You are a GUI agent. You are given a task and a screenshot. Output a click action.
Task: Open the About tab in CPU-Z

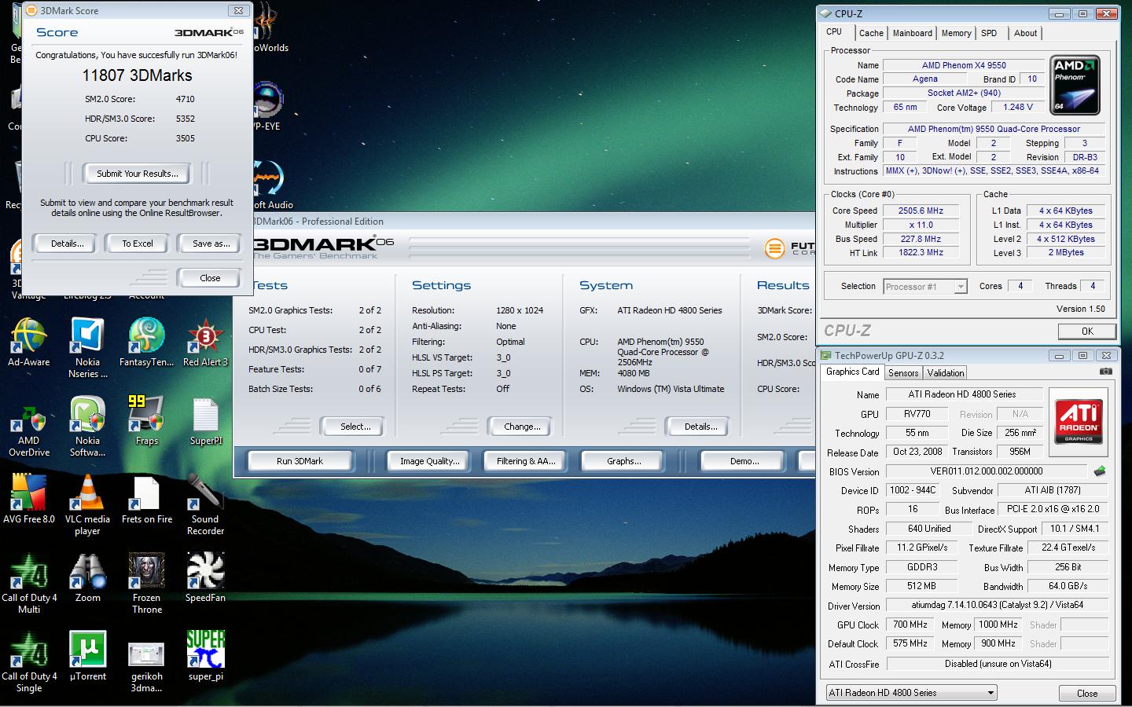click(1025, 33)
